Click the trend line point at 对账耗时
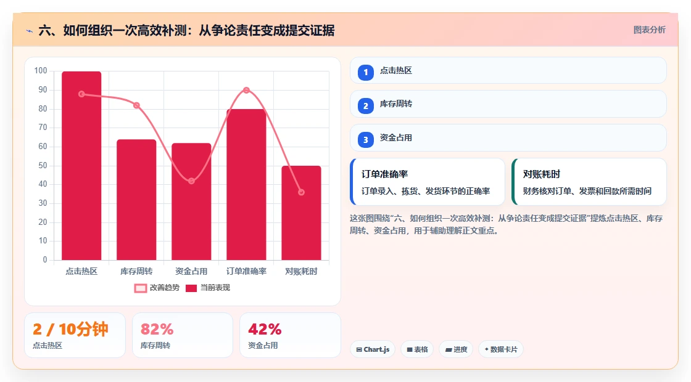The height and width of the screenshot is (382, 691). 302,192
